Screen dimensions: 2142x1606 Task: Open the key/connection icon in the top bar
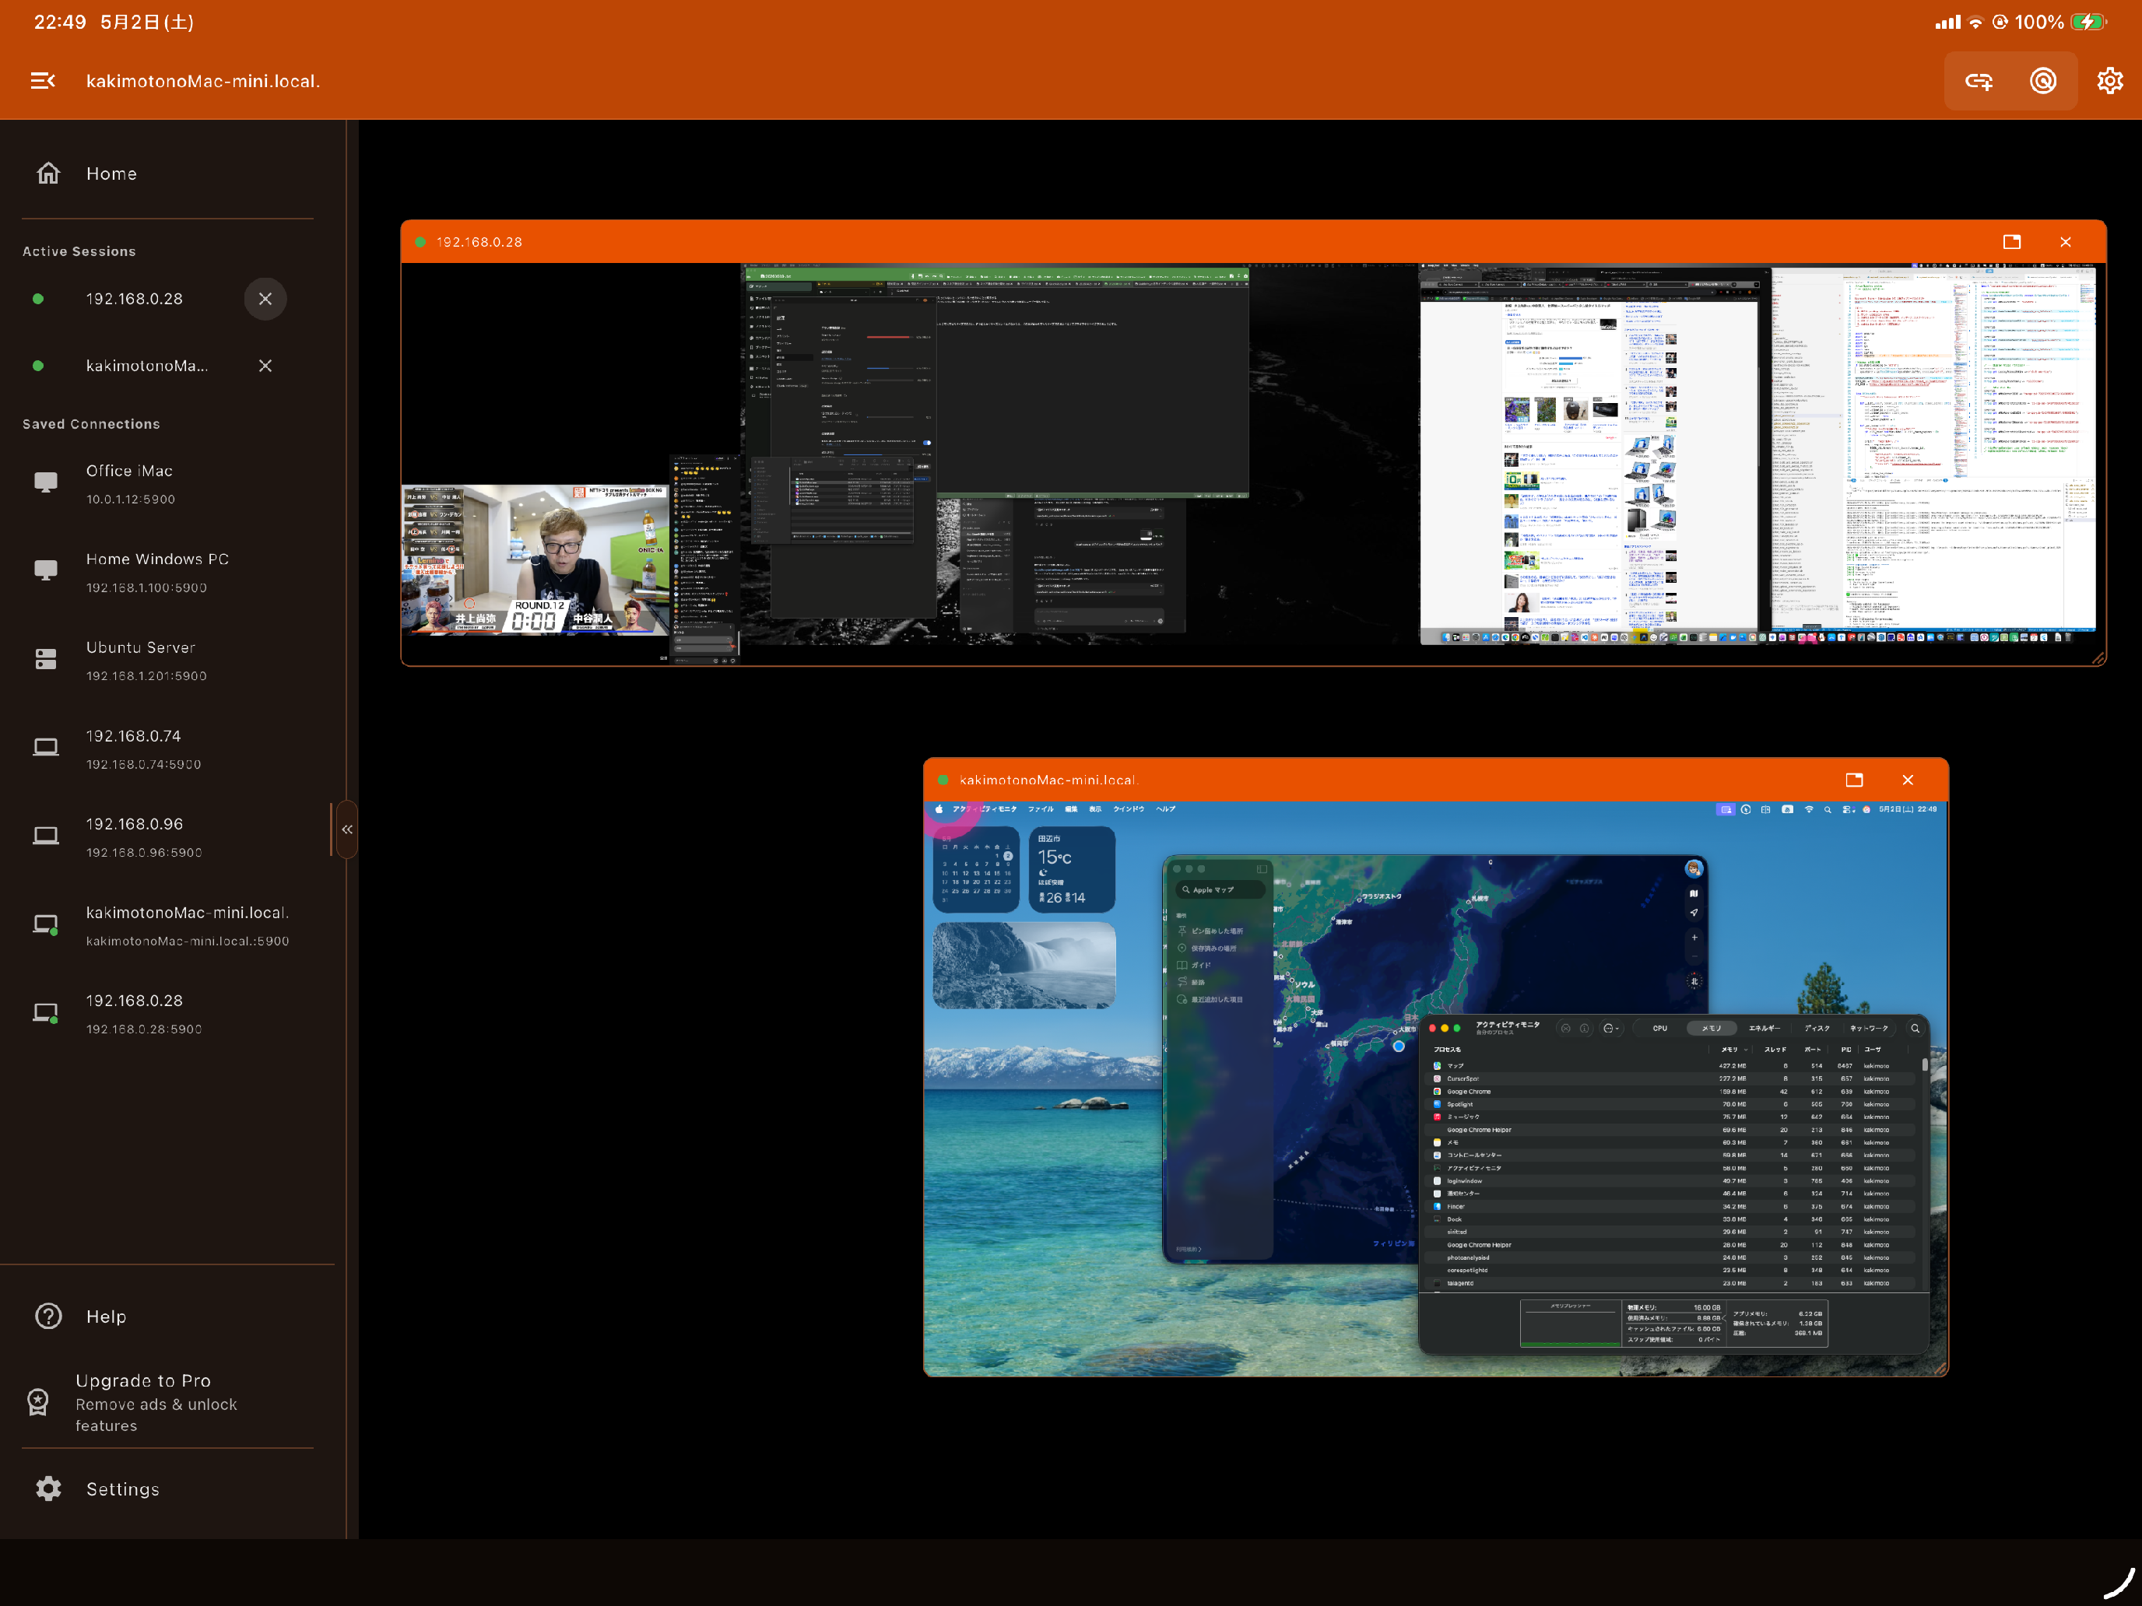(x=1979, y=82)
